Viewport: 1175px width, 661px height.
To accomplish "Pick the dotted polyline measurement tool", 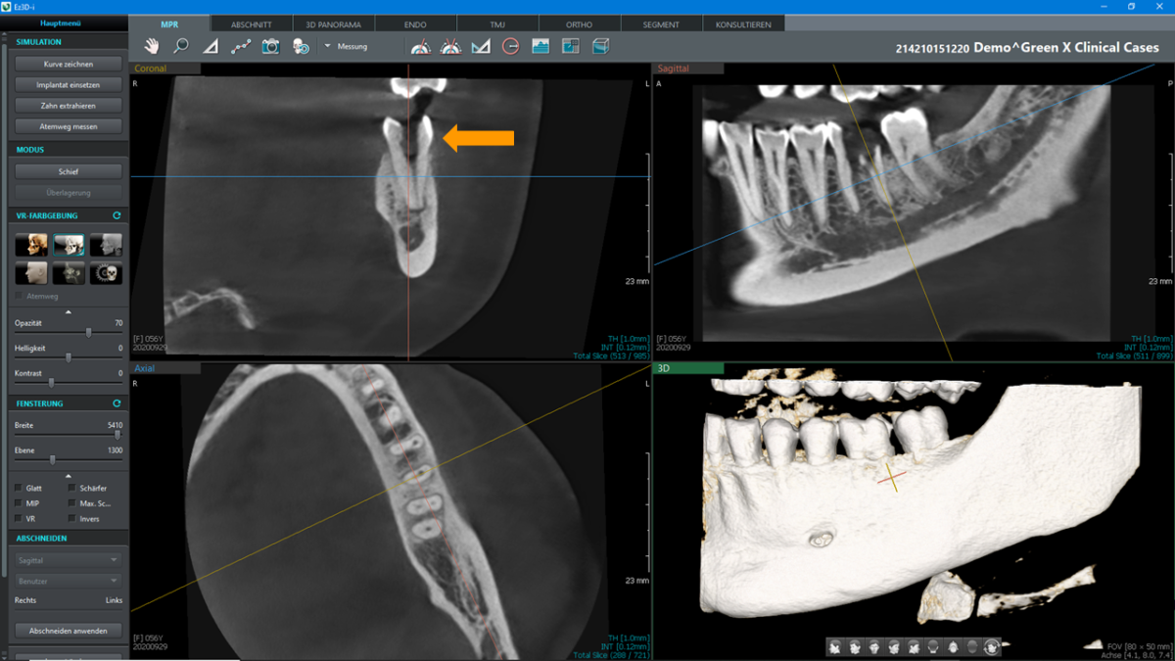I will [x=241, y=46].
